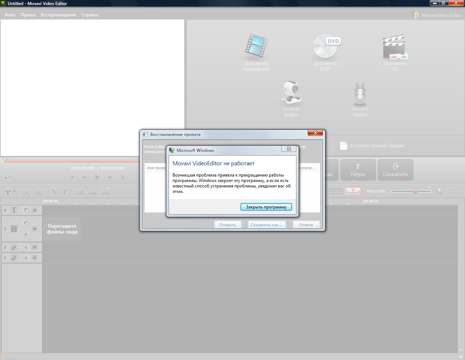Click 'Сохранить как…' in the recovery window
The image size is (465, 360).
pyautogui.click(x=267, y=225)
